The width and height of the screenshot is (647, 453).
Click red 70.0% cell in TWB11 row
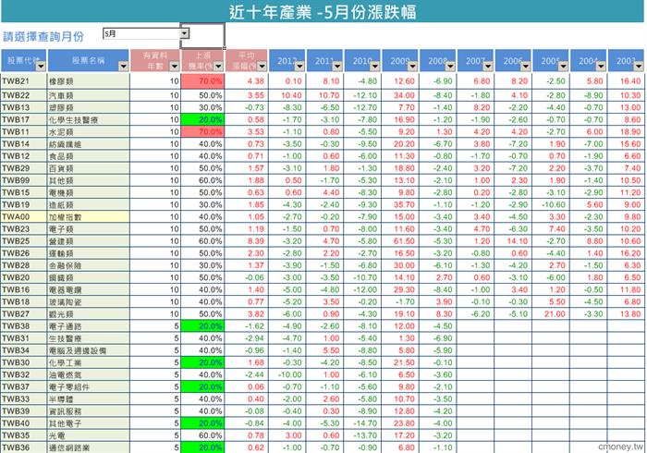(202, 131)
